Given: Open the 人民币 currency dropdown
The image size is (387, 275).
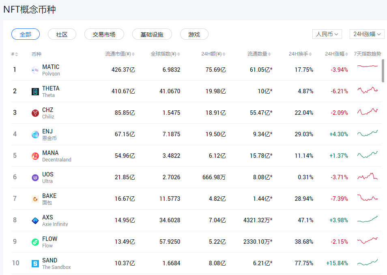Looking at the screenshot, I should point(327,34).
